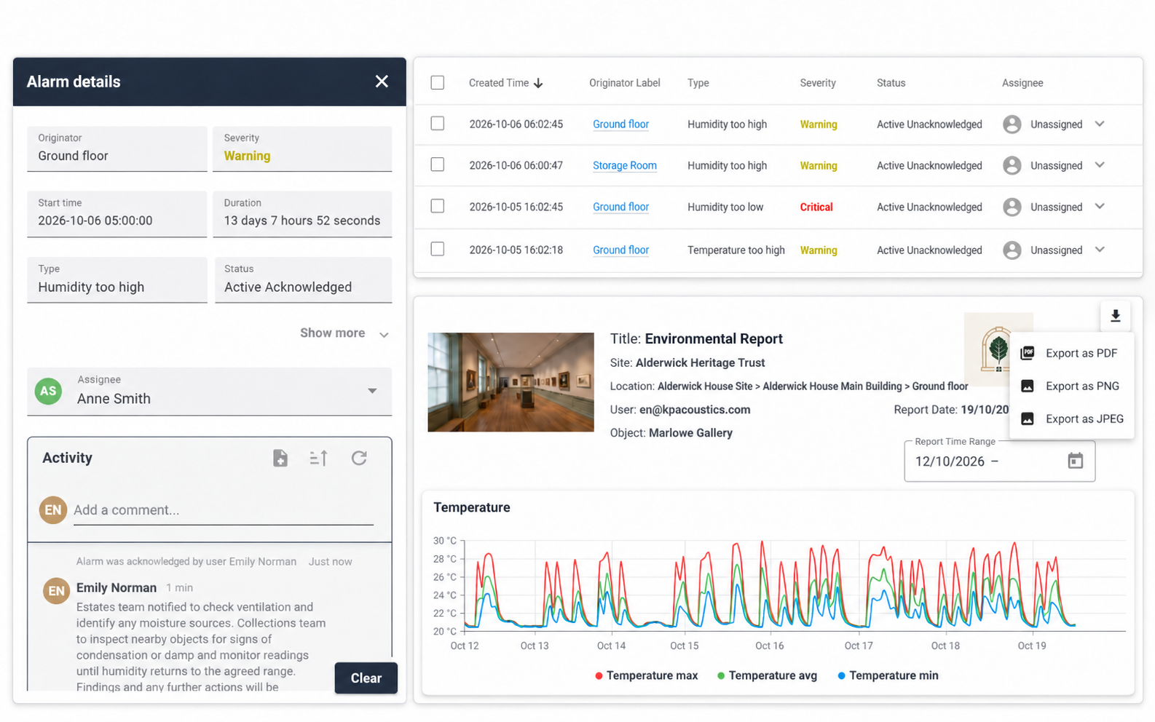The height and width of the screenshot is (722, 1155).
Task: Click Emily Norman's EN comment avatar
Action: tap(56, 591)
